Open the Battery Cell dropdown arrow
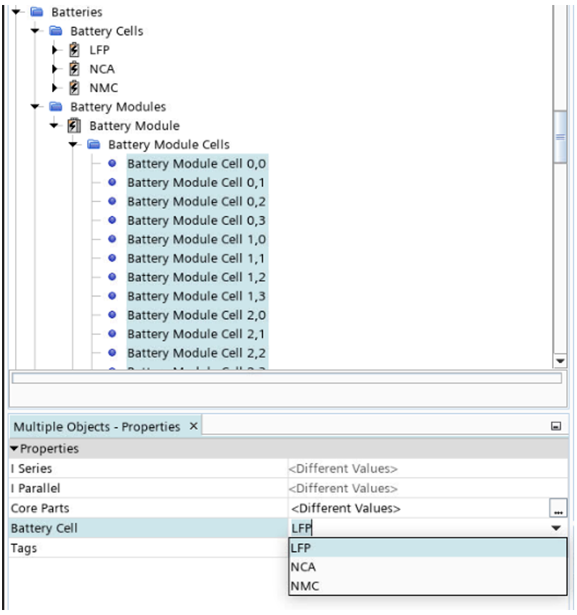Screen dimensions: 577x615 (x=556, y=528)
